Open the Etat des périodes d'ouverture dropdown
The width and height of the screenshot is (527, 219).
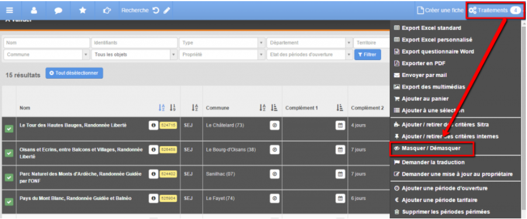309,55
